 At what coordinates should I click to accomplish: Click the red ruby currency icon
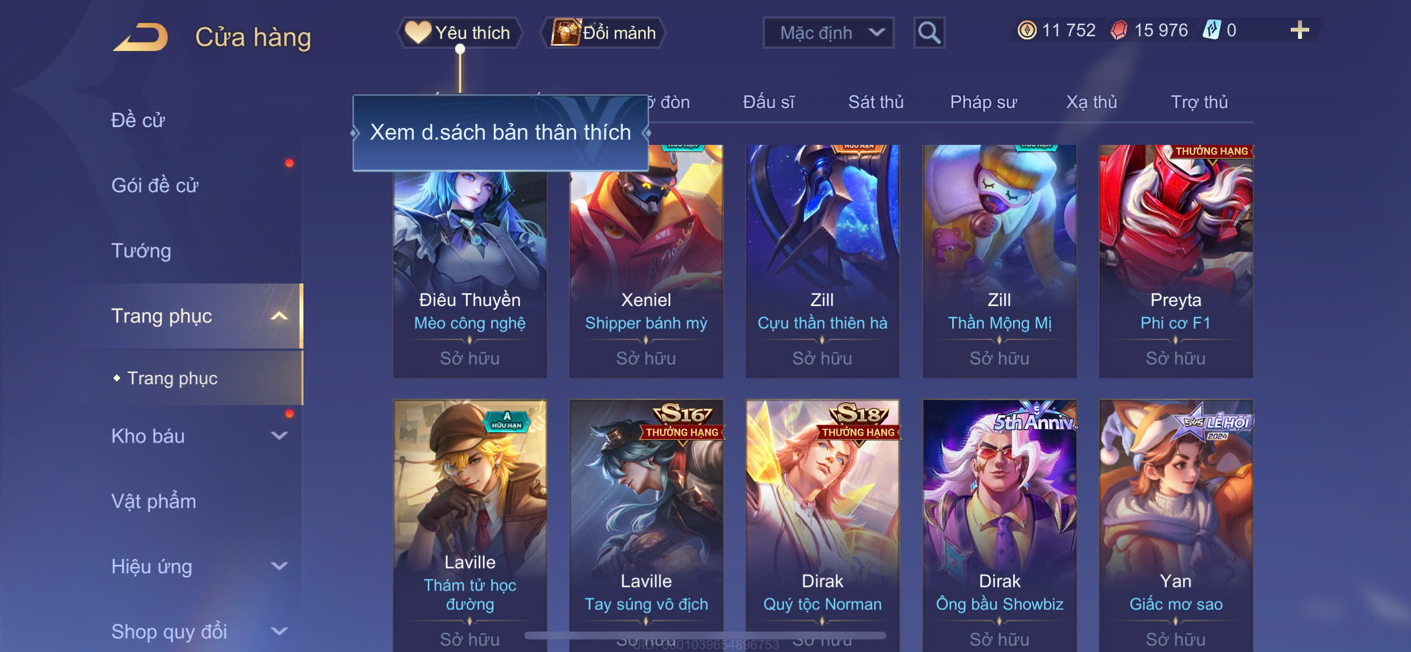click(x=1119, y=30)
